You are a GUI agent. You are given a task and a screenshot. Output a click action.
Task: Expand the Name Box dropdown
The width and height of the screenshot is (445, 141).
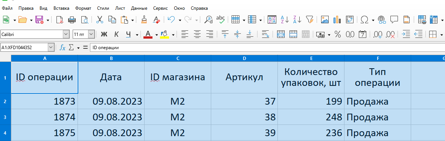click(51, 48)
